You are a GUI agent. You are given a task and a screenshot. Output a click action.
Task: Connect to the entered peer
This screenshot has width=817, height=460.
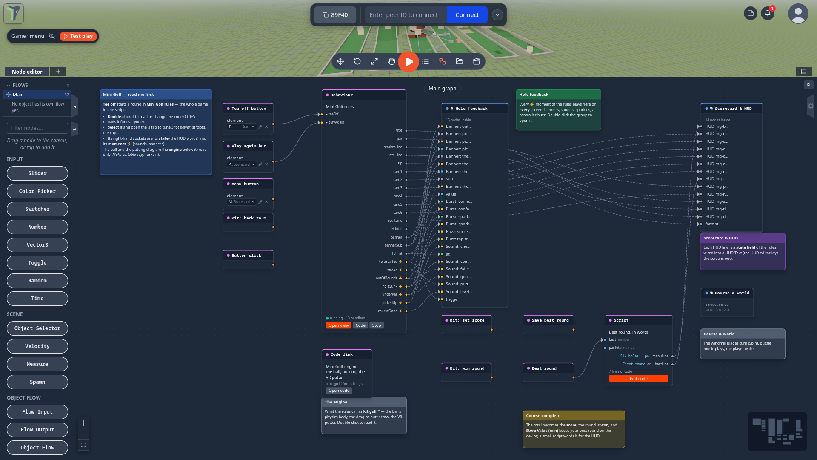(467, 15)
